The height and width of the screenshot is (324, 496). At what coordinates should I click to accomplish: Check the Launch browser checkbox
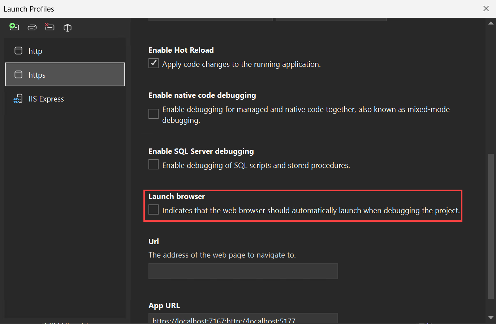click(x=153, y=209)
